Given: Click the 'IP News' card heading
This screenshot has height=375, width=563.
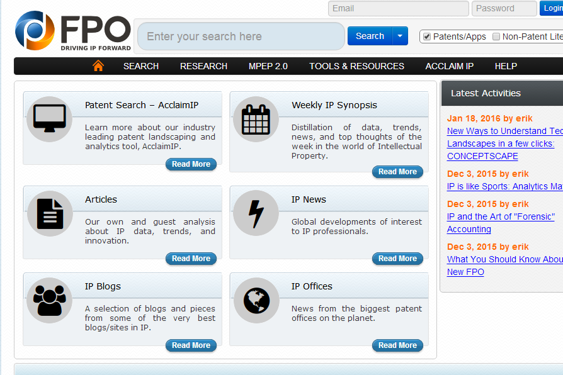Looking at the screenshot, I should point(309,199).
